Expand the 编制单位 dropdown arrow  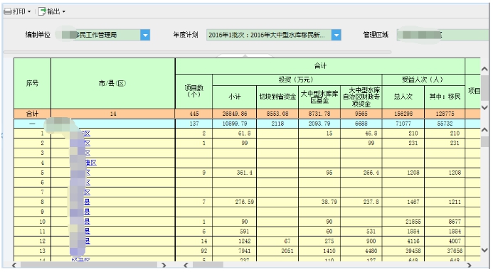click(x=145, y=35)
